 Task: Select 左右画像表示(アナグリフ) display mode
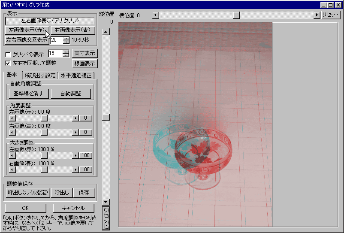[x=50, y=21]
